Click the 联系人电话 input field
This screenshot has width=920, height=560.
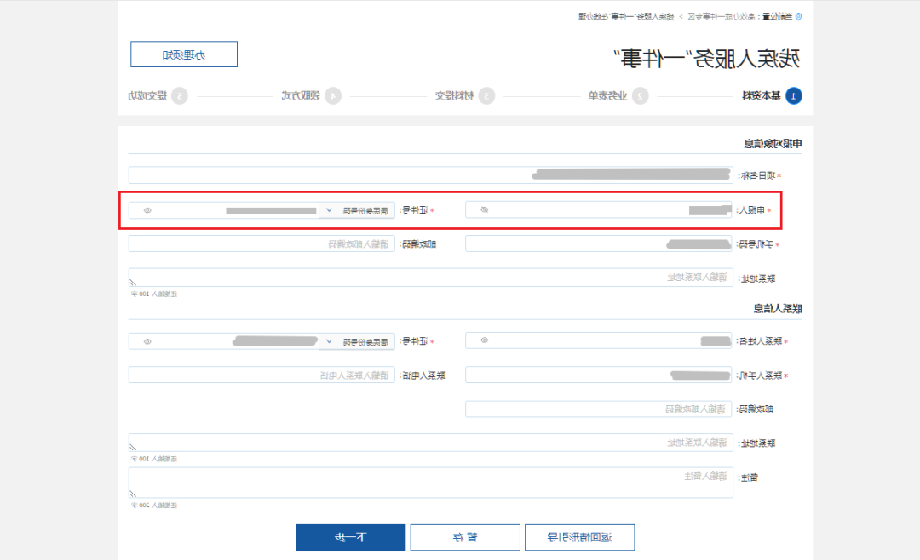tap(262, 374)
